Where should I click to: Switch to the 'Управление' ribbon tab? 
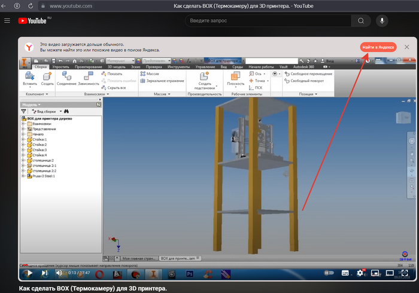tap(205, 67)
